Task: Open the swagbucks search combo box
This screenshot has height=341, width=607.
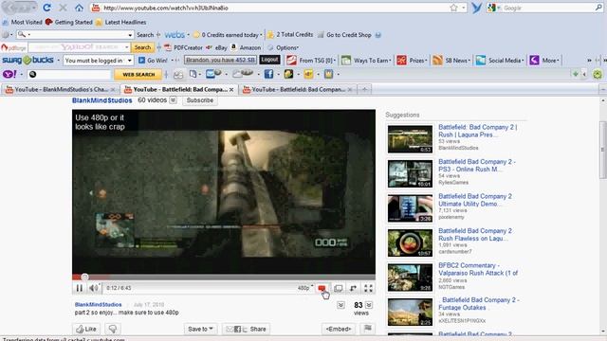Action: click(98, 61)
